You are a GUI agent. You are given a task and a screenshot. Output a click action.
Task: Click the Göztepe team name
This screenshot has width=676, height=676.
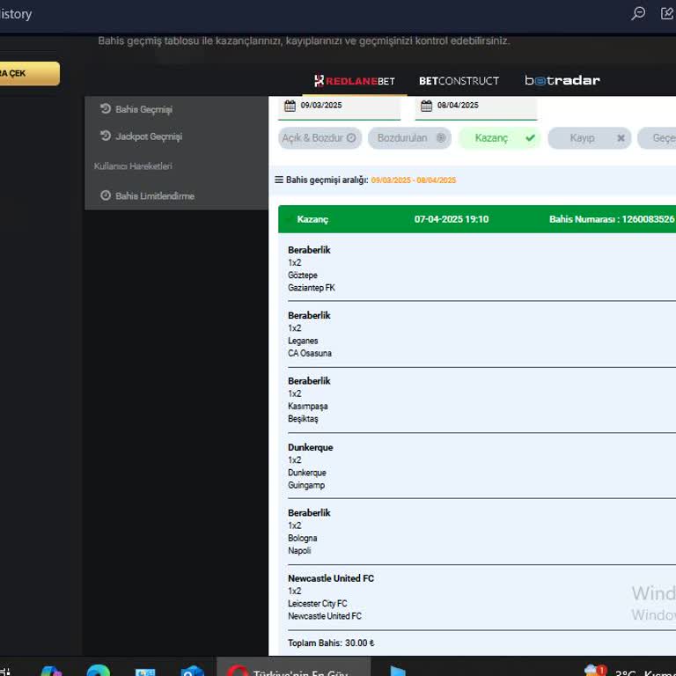(x=302, y=275)
